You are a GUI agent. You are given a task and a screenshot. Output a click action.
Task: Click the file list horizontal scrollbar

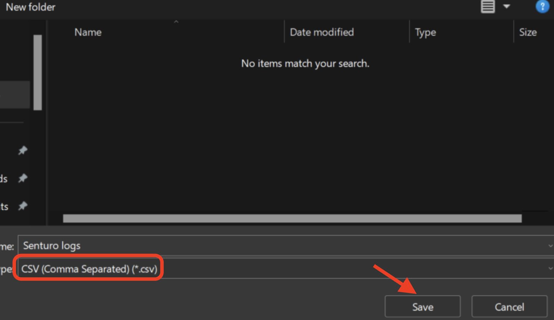[x=292, y=218]
